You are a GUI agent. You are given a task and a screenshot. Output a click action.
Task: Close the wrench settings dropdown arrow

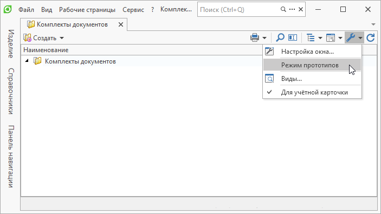pos(360,38)
